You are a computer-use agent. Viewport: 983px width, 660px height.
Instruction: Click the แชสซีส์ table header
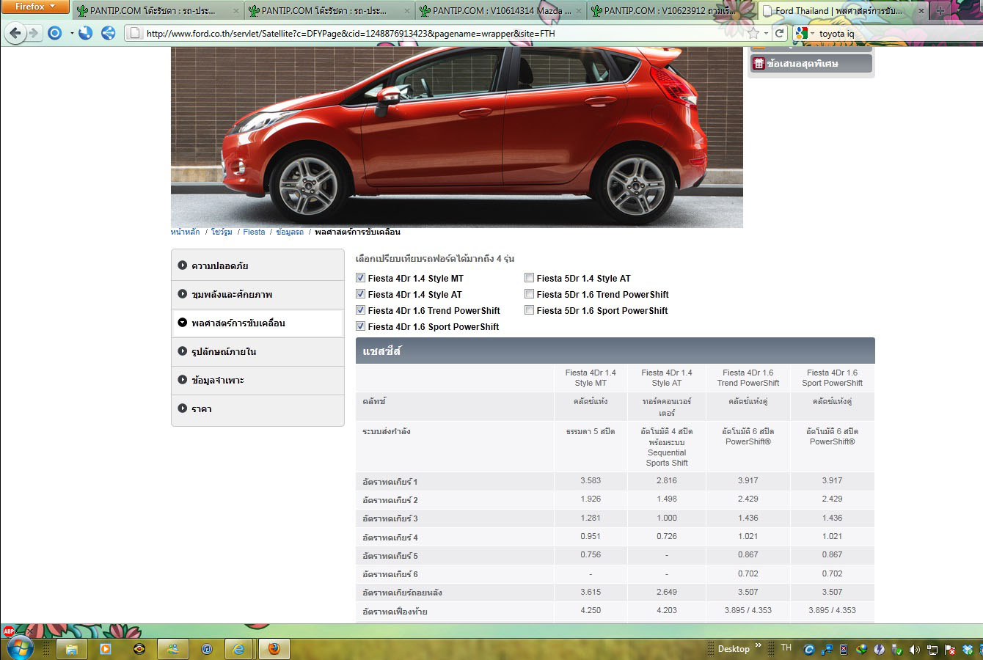pos(615,351)
